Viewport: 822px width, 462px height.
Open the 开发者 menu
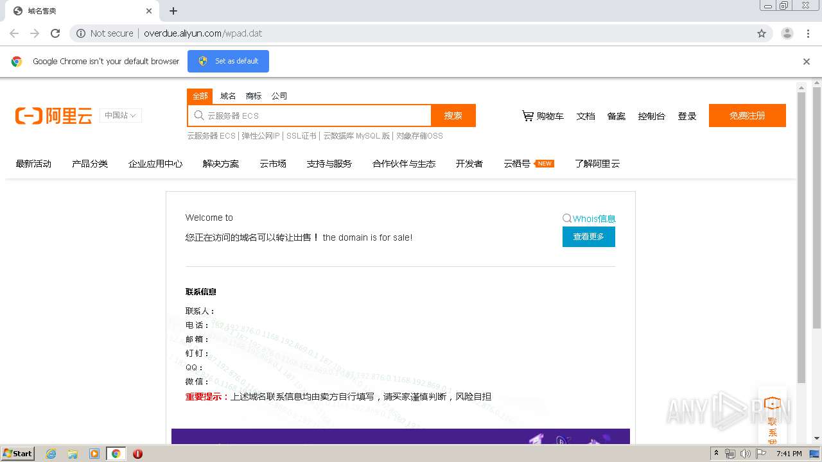click(469, 164)
